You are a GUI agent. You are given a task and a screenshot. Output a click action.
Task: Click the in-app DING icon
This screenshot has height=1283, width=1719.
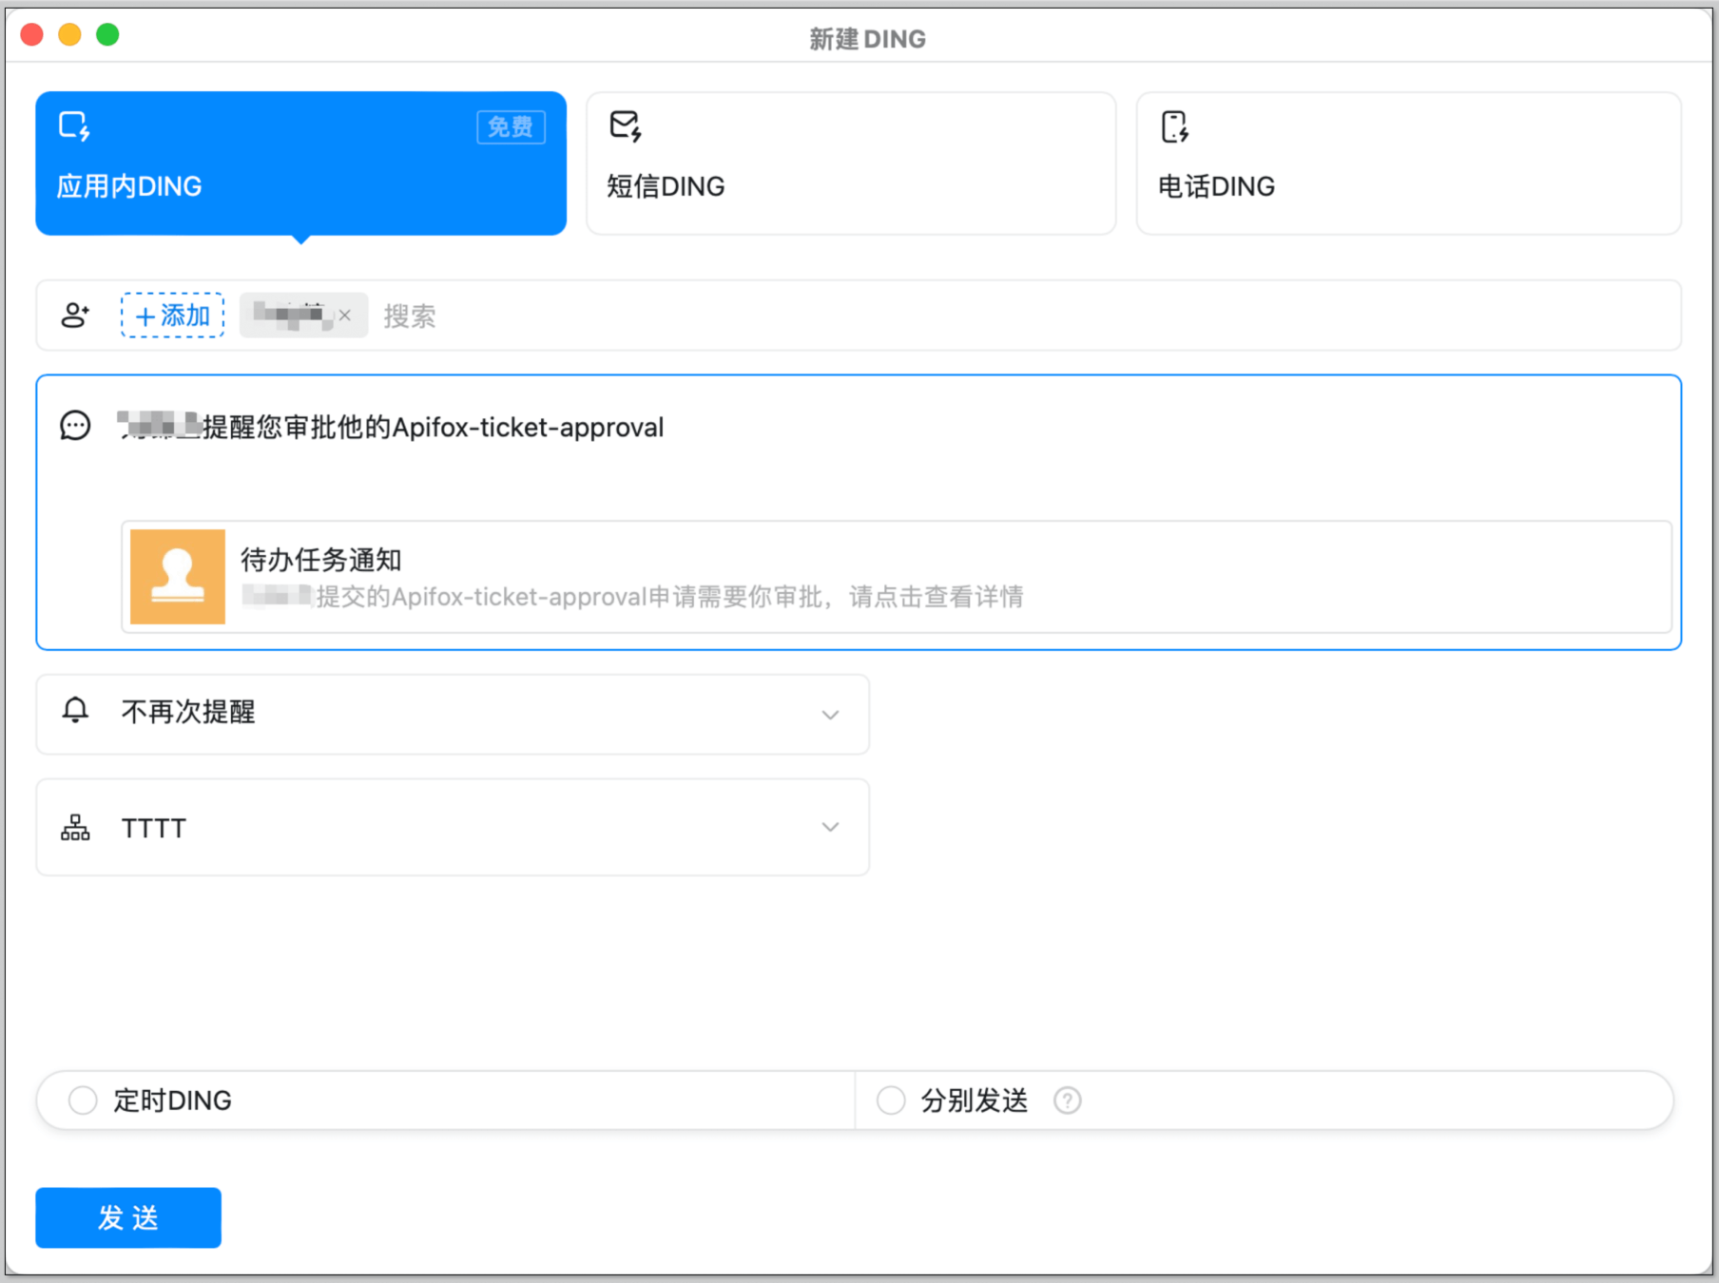pyautogui.click(x=74, y=126)
